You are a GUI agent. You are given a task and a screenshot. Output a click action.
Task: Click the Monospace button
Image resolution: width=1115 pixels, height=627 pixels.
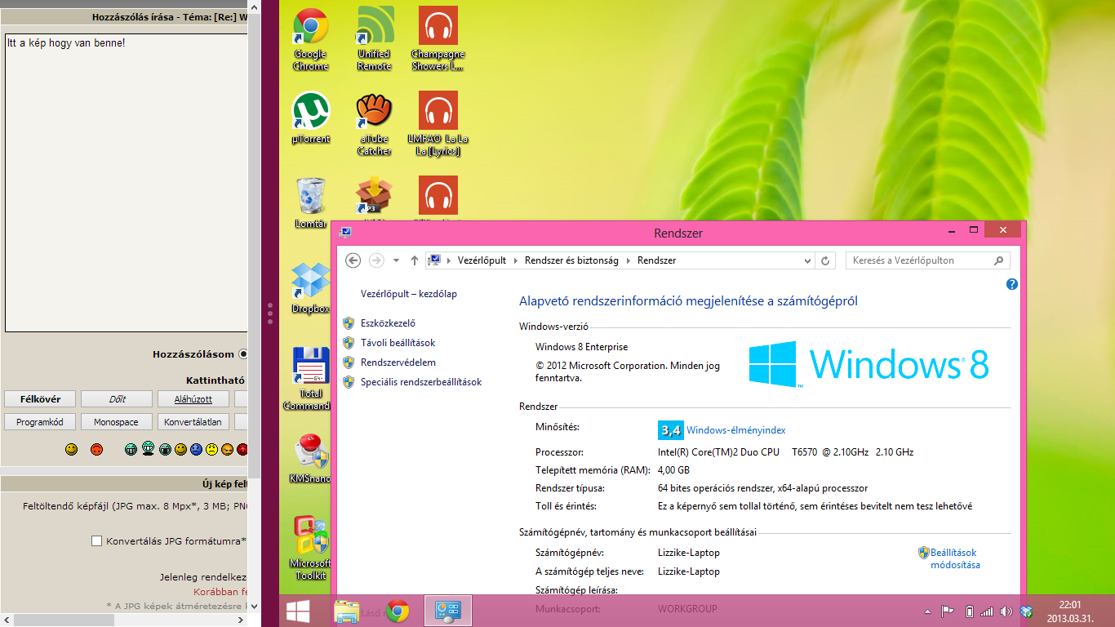(x=117, y=422)
